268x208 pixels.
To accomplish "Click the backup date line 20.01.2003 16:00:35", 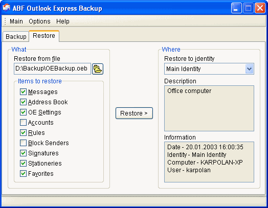I will (205, 147).
